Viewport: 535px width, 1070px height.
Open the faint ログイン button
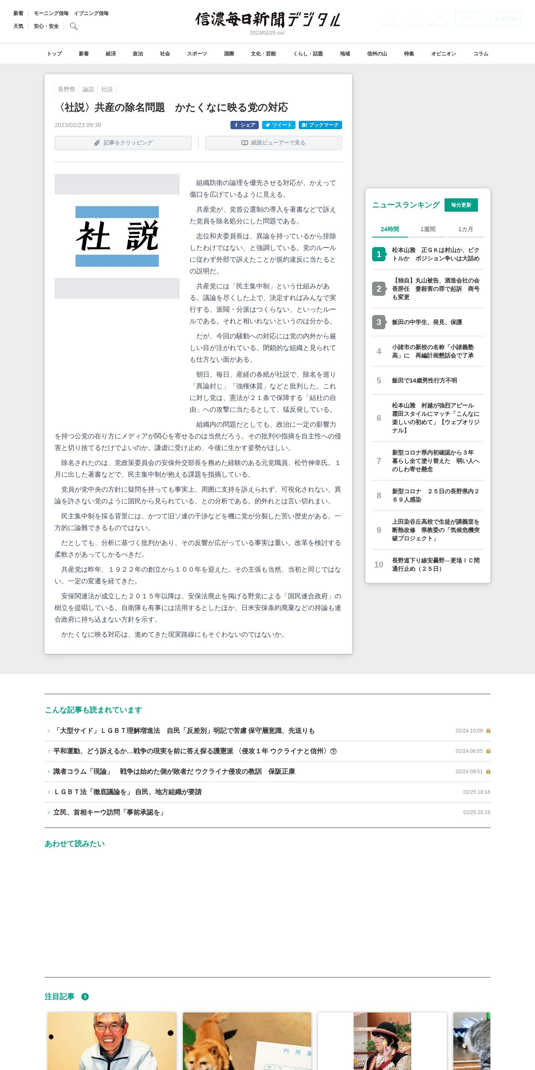(471, 19)
